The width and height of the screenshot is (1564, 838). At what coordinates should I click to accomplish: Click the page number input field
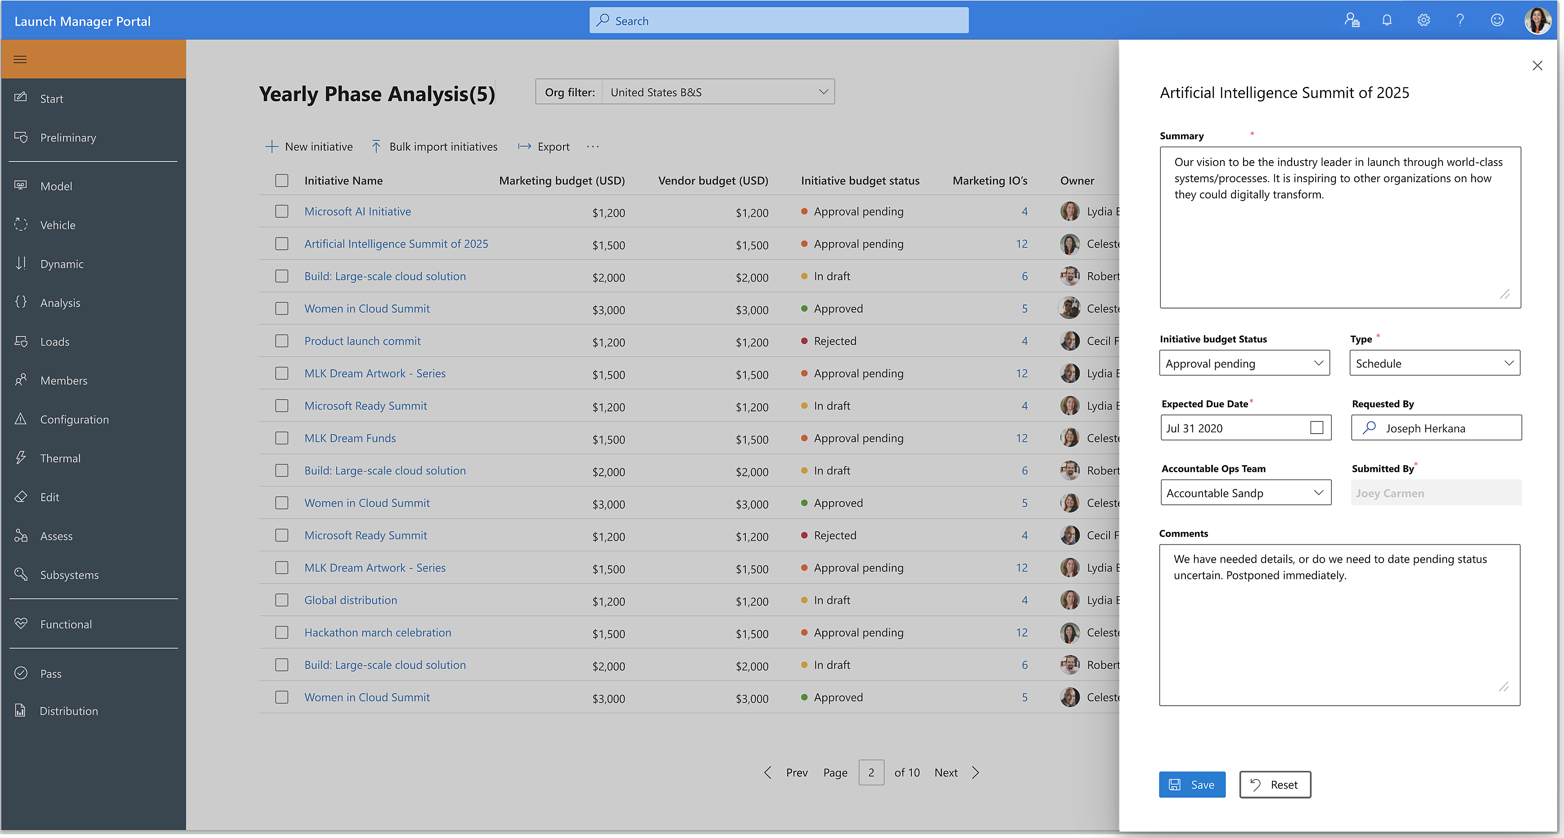click(871, 772)
